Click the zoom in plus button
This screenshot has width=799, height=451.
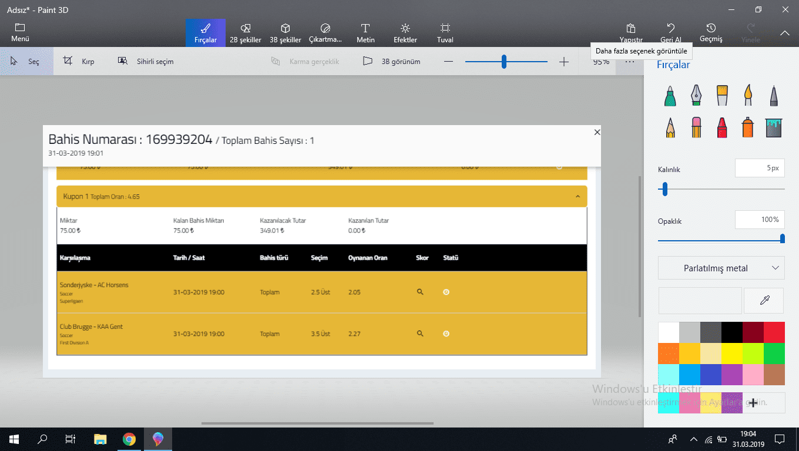564,62
